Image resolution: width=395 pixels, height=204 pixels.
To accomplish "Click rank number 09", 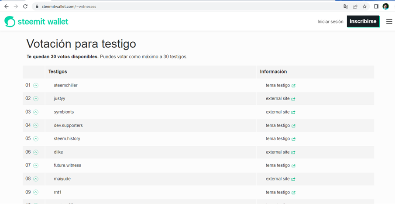I will 28,192.
